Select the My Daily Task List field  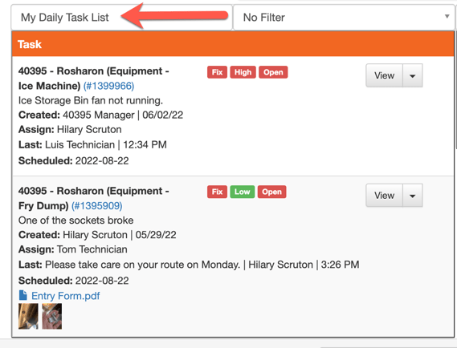click(121, 18)
